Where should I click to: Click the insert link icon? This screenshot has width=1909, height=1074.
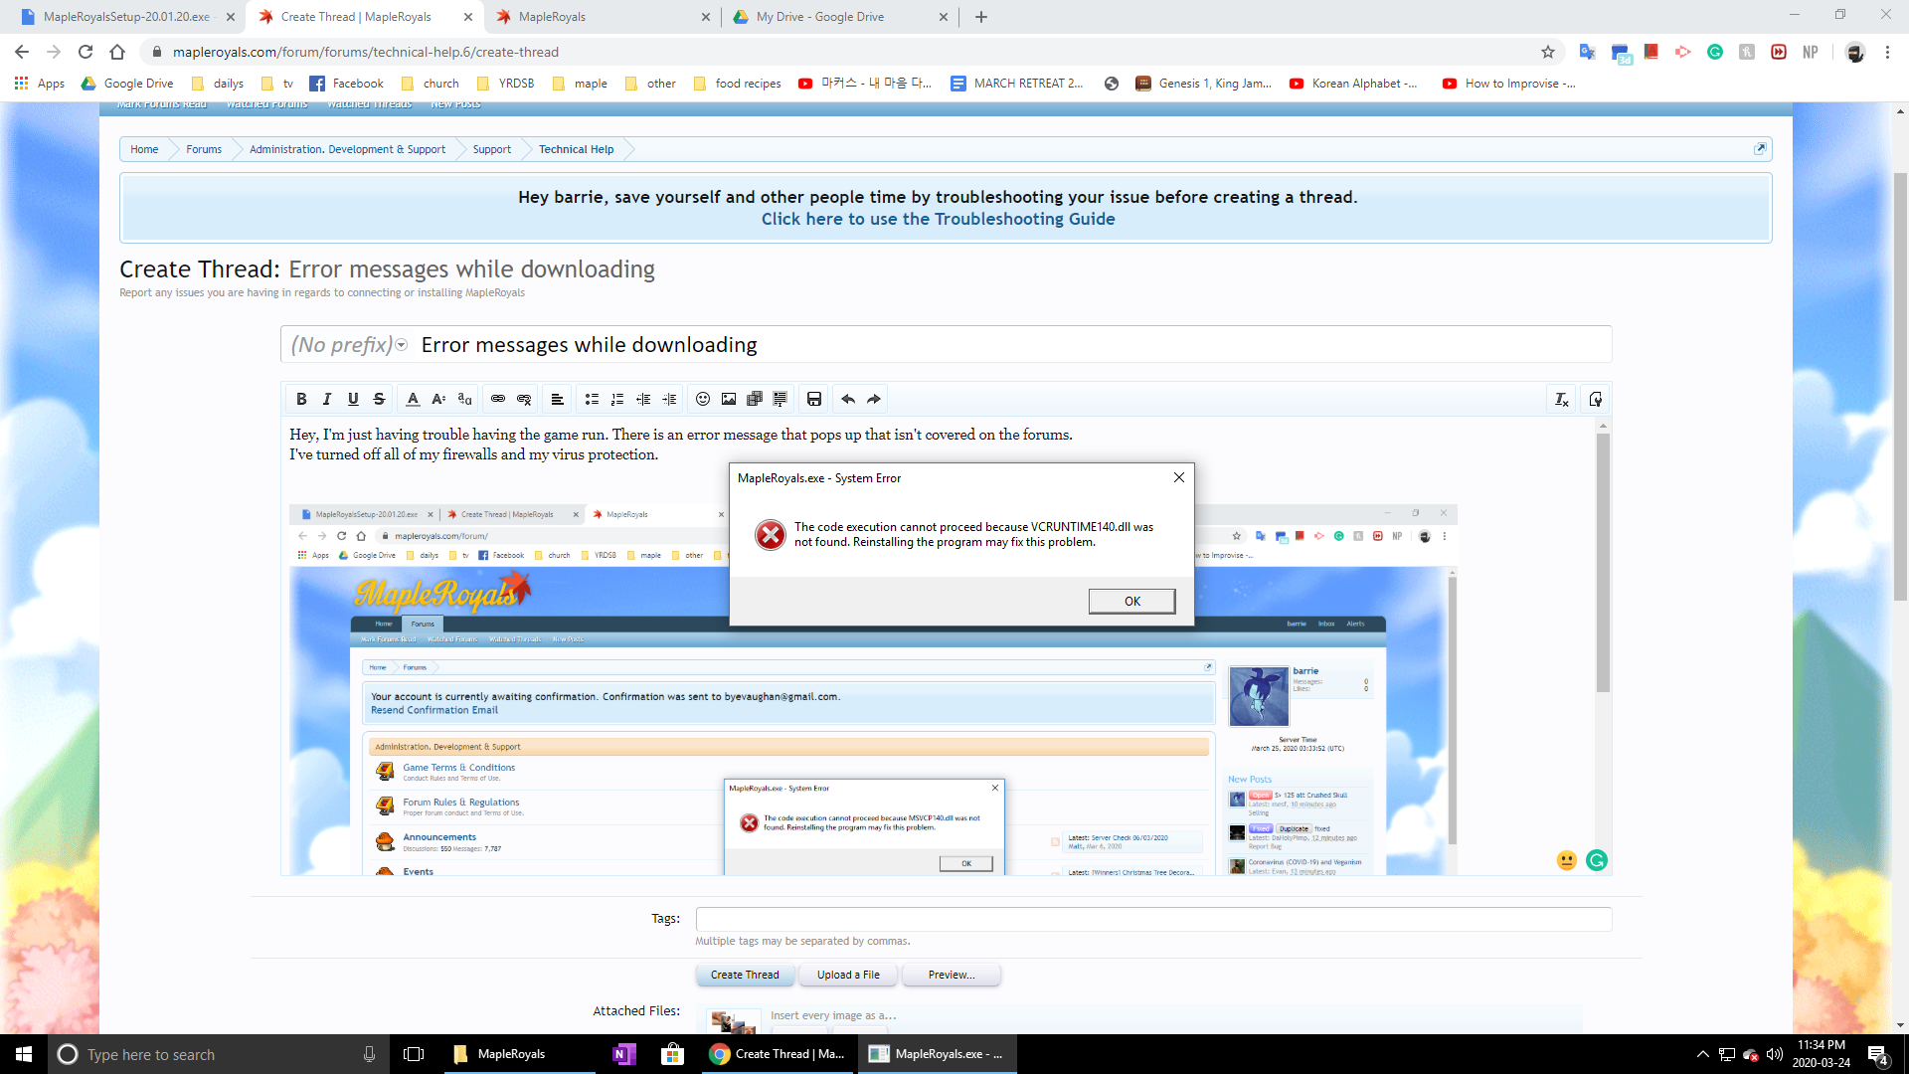(x=498, y=399)
